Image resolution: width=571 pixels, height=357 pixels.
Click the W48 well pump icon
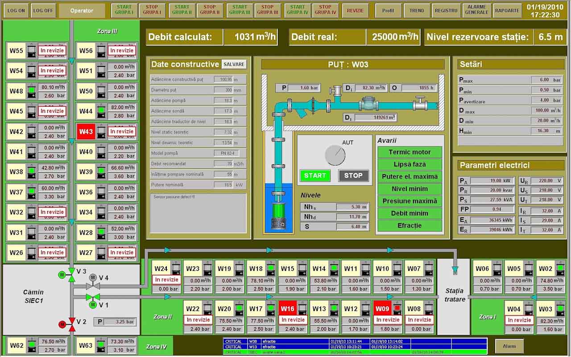[x=31, y=91]
